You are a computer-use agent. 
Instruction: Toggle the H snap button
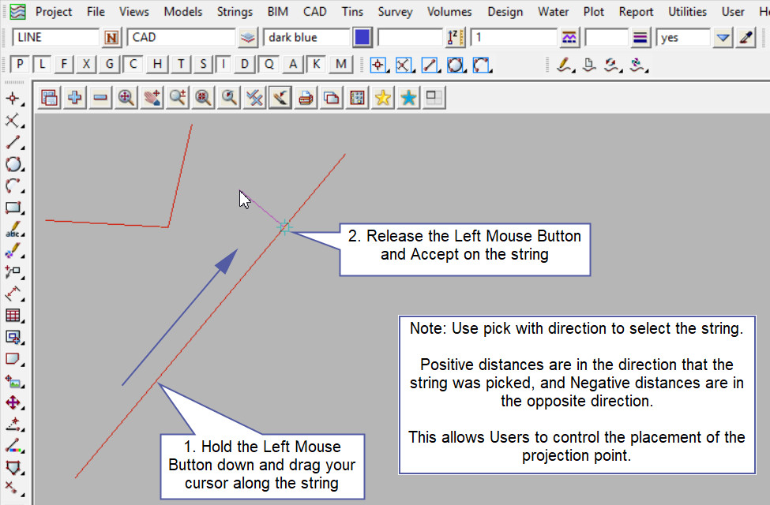pyautogui.click(x=157, y=64)
